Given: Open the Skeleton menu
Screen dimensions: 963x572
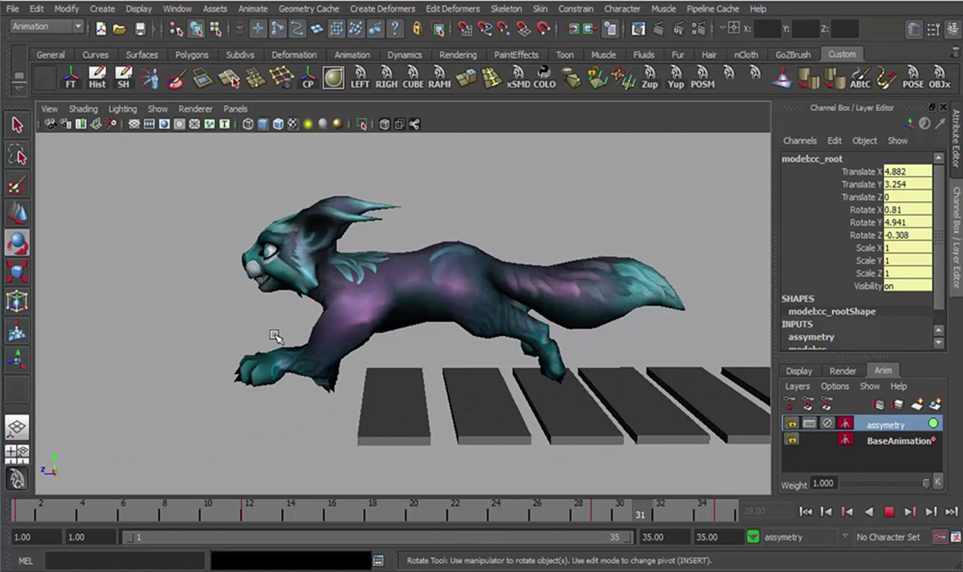Looking at the screenshot, I should (506, 8).
